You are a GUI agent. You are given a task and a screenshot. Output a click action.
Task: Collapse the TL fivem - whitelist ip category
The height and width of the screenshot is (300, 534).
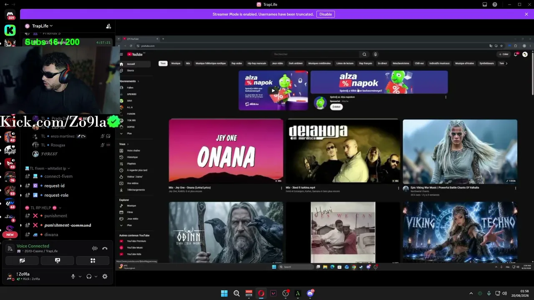click(48, 168)
